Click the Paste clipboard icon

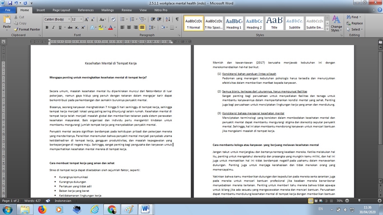tap(7, 20)
